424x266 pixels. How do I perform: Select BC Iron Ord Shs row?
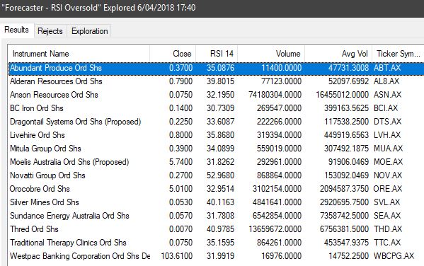pos(216,108)
